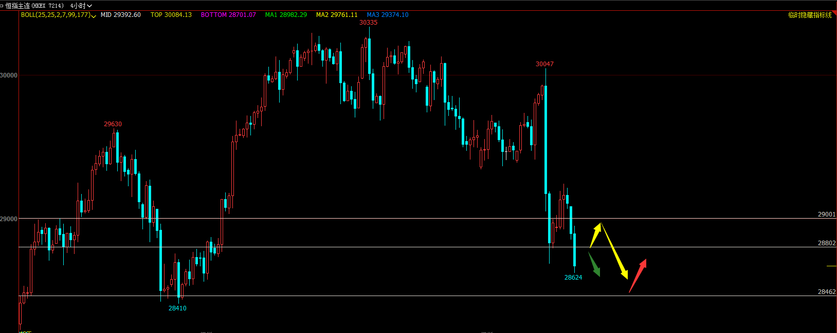Expand the BOLL(25,25,2,7,99,177) indicator parameters dropdown
The image size is (837, 333).
94,16
